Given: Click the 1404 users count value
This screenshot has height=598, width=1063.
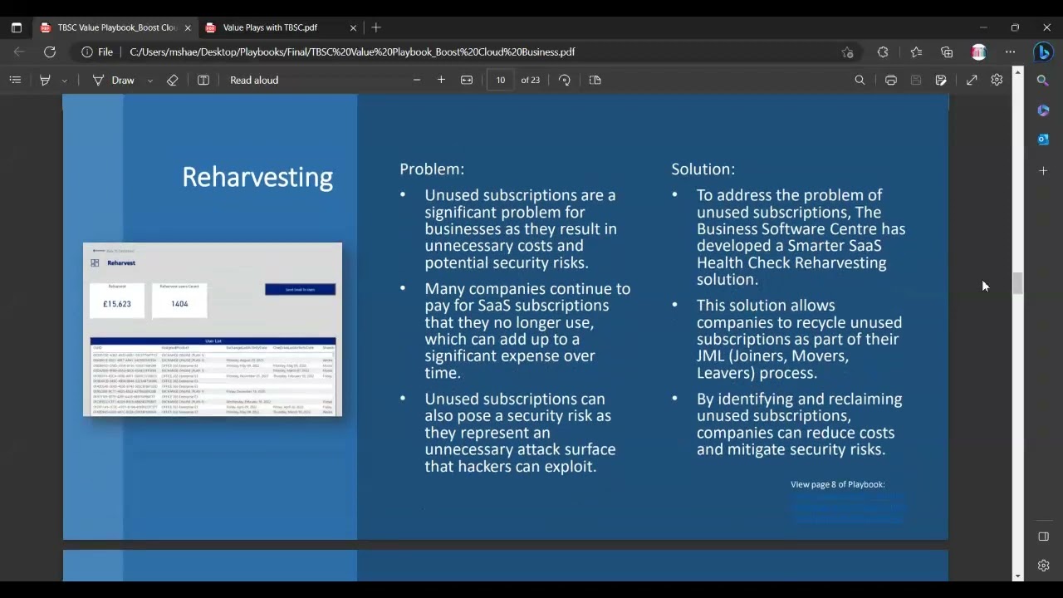Looking at the screenshot, I should point(179,304).
